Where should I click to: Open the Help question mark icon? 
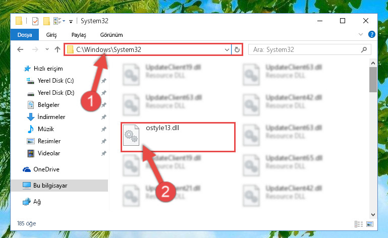pyautogui.click(x=371, y=34)
